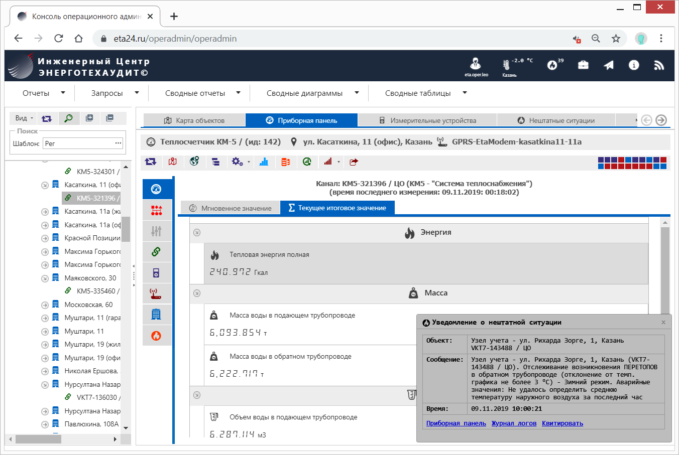The image size is (679, 455).
Task: Collapse the Энергия section
Action: (197, 232)
